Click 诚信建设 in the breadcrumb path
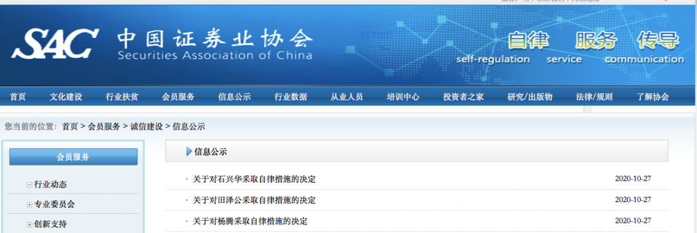697x233 pixels. pos(146,127)
